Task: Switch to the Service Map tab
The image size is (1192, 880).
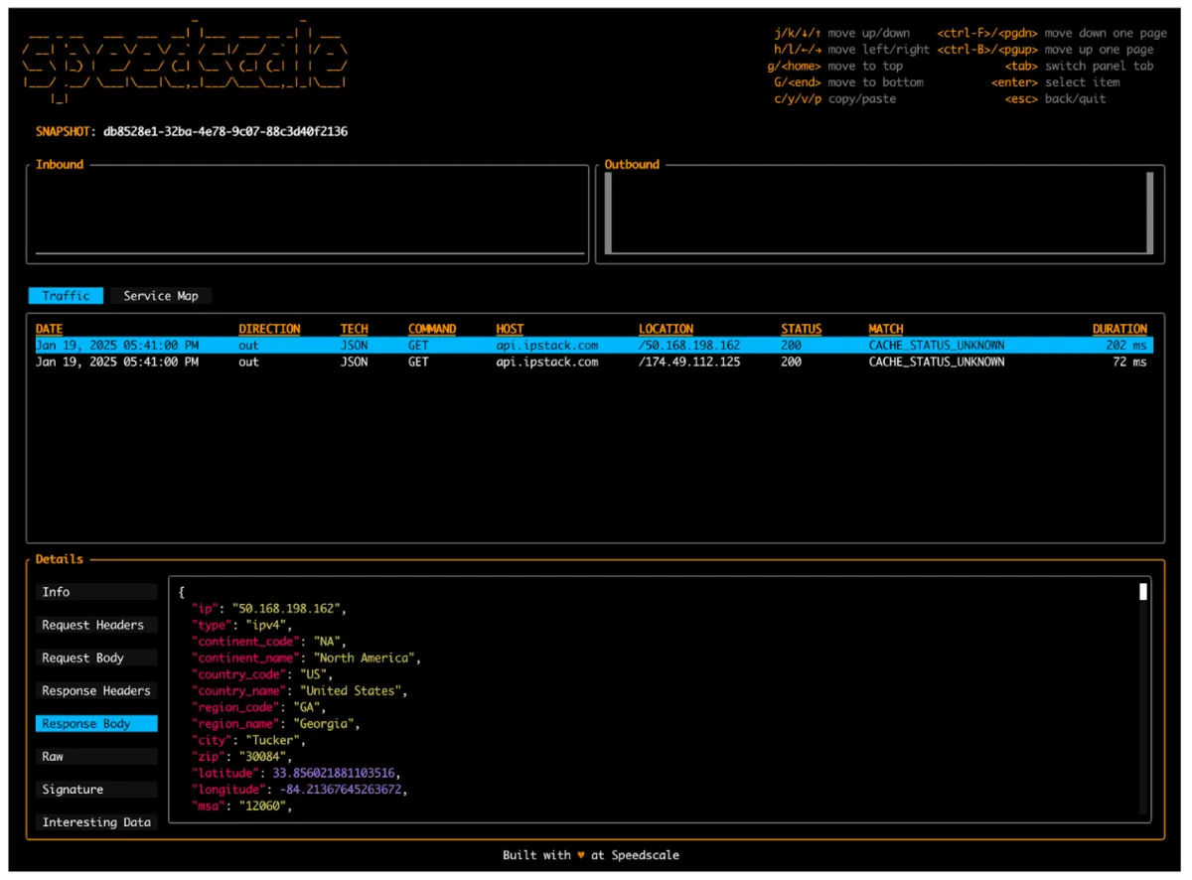Action: [x=159, y=295]
